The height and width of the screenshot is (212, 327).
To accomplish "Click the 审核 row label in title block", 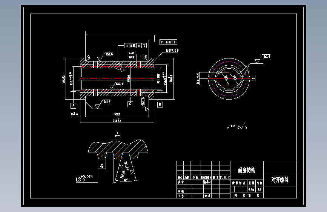I will (181, 191).
